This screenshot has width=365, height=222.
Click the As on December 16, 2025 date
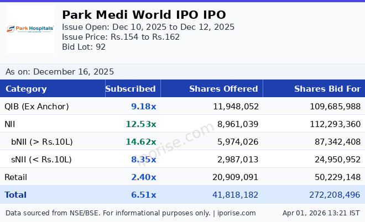pos(60,72)
